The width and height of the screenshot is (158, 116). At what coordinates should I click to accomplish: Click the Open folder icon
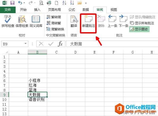[x=80, y=3]
